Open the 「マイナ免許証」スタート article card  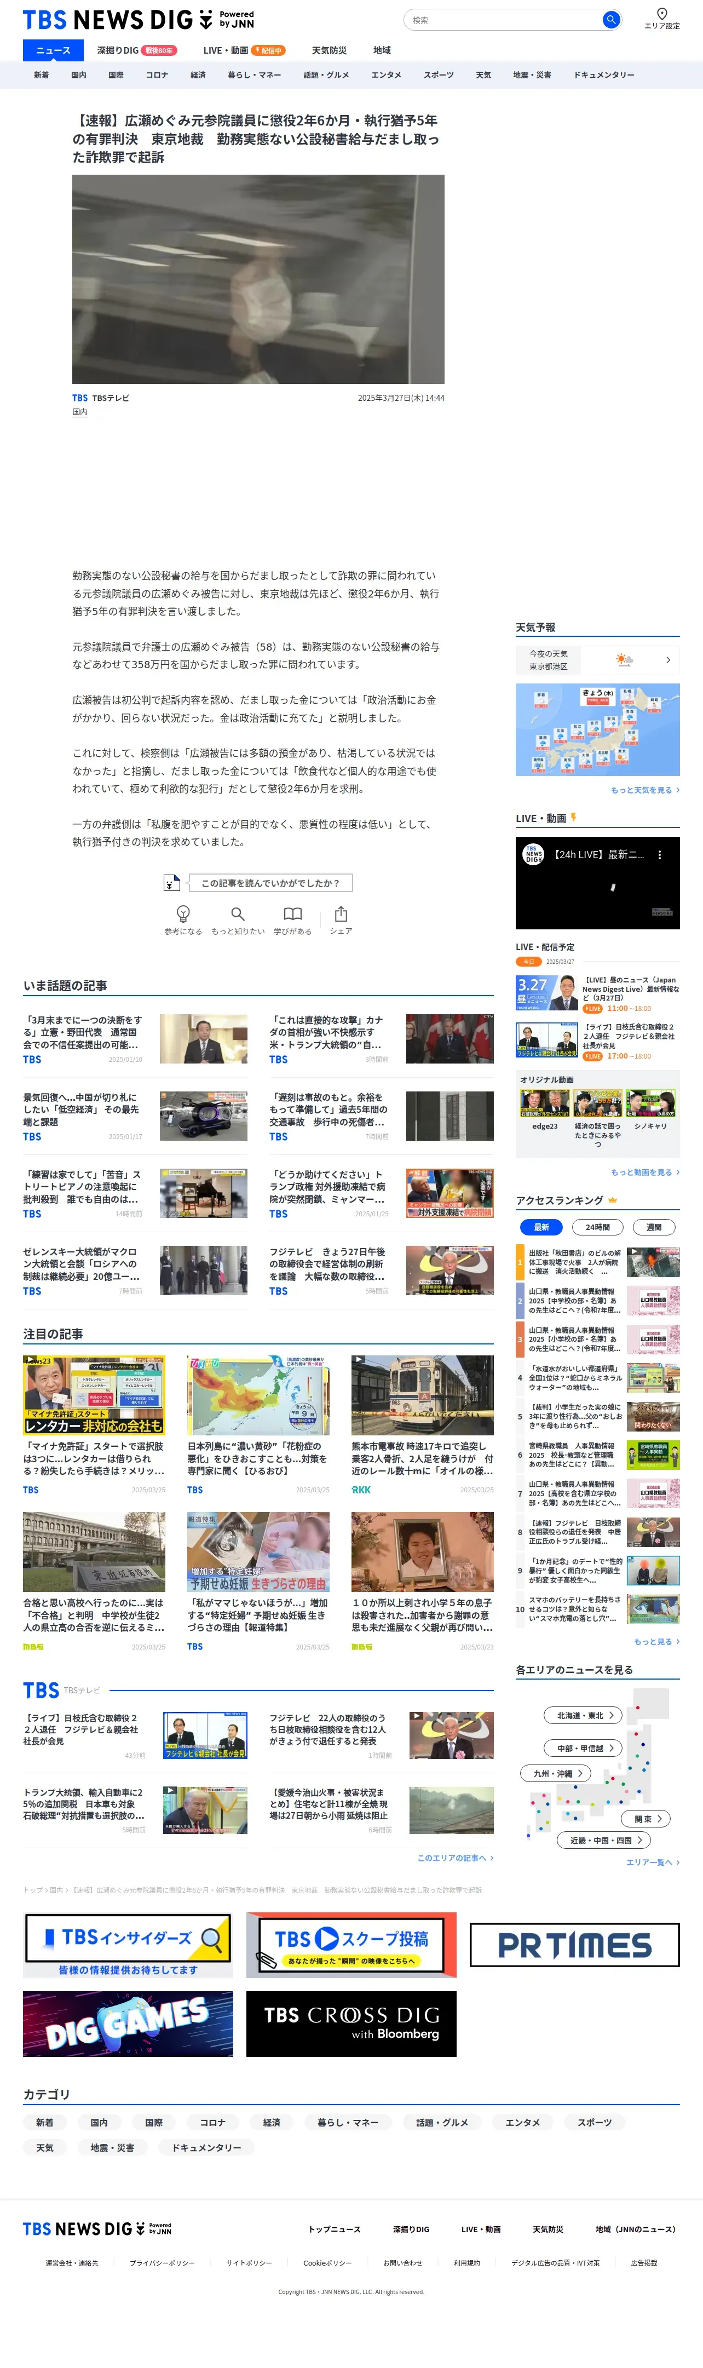pyautogui.click(x=94, y=1424)
